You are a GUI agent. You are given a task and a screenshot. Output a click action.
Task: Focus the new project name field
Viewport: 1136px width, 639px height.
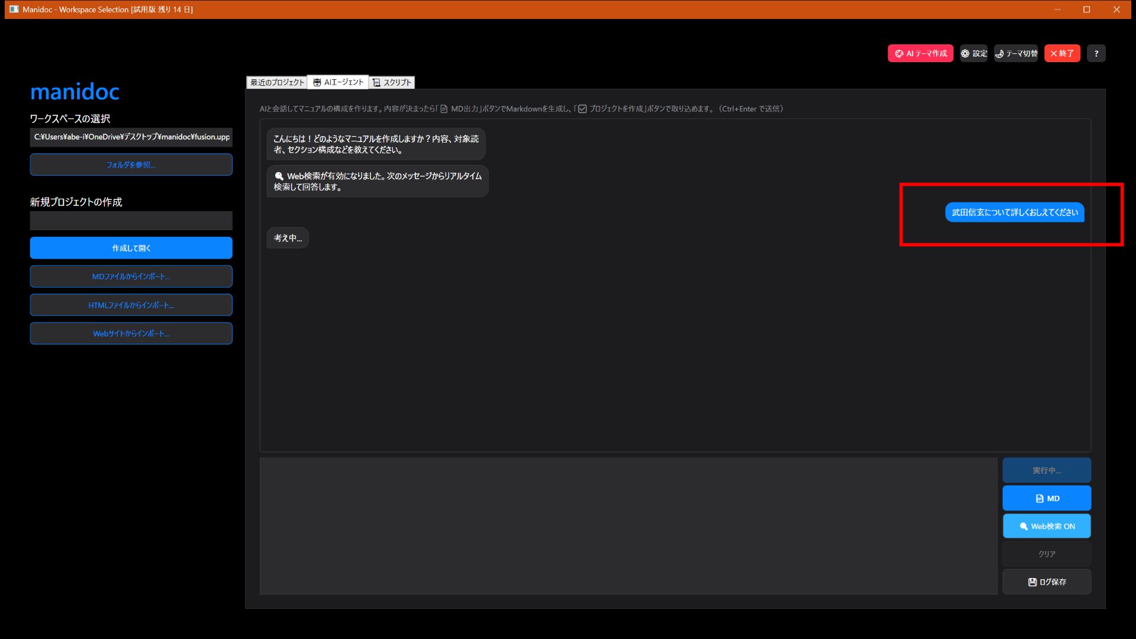131,221
